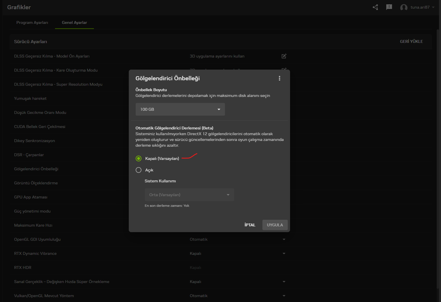Click the user avatar icon
The height and width of the screenshot is (302, 441).
tap(404, 7)
